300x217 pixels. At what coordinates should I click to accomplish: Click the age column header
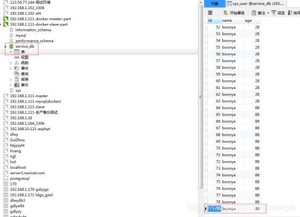pyautogui.click(x=252, y=21)
